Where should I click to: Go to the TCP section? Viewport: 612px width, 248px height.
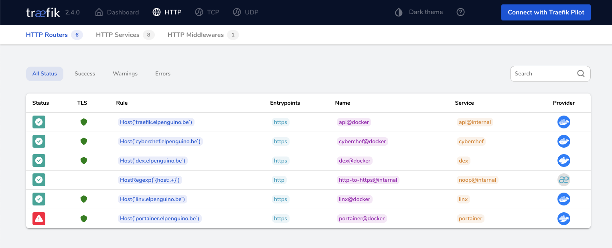207,12
